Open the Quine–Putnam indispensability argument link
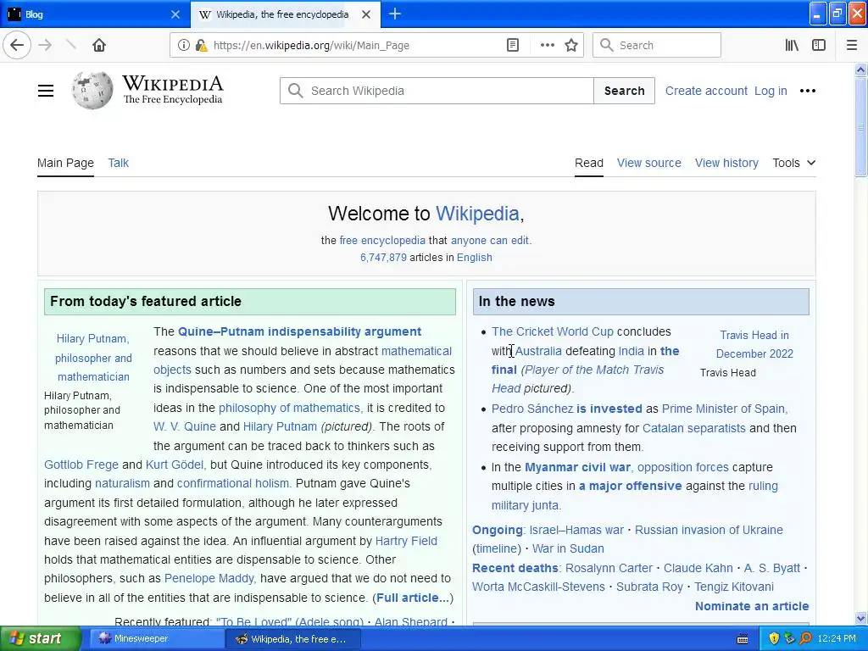868x651 pixels. (x=299, y=331)
